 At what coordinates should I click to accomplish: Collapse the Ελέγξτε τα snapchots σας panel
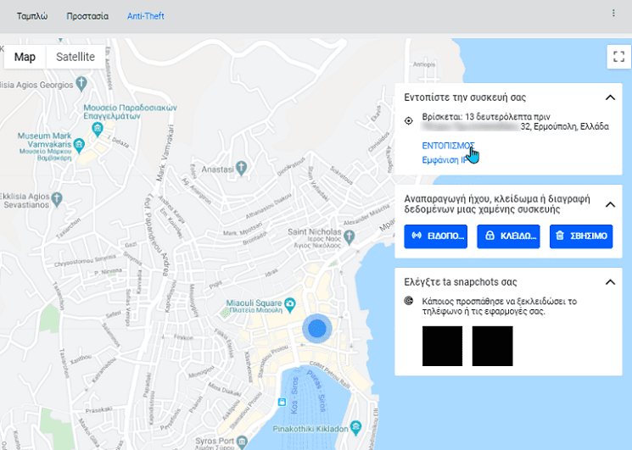610,282
